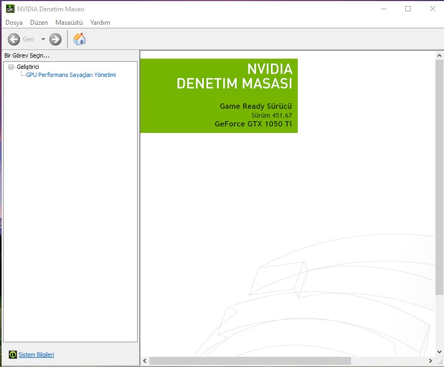This screenshot has width=444, height=367.
Task: Click the horizontal scrollbar right arrow
Action: (x=431, y=361)
